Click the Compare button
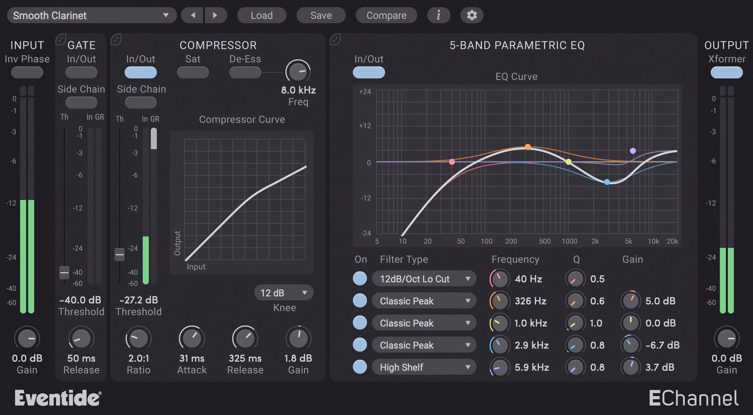Screen dimensions: 753x415 tap(387, 15)
